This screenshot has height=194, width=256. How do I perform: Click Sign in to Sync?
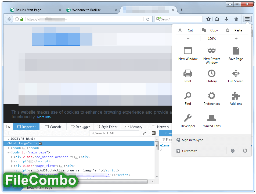pyautogui.click(x=193, y=140)
